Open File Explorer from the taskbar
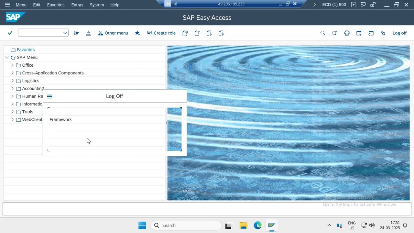Viewport: 414px width, 233px height. tap(243, 225)
